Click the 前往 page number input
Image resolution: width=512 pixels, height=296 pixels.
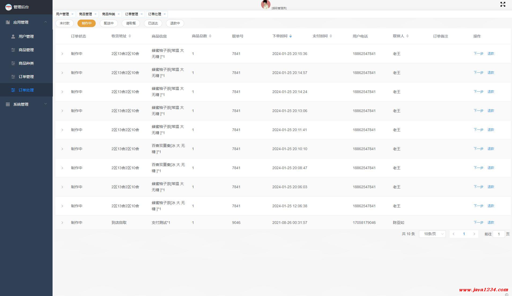pyautogui.click(x=499, y=234)
